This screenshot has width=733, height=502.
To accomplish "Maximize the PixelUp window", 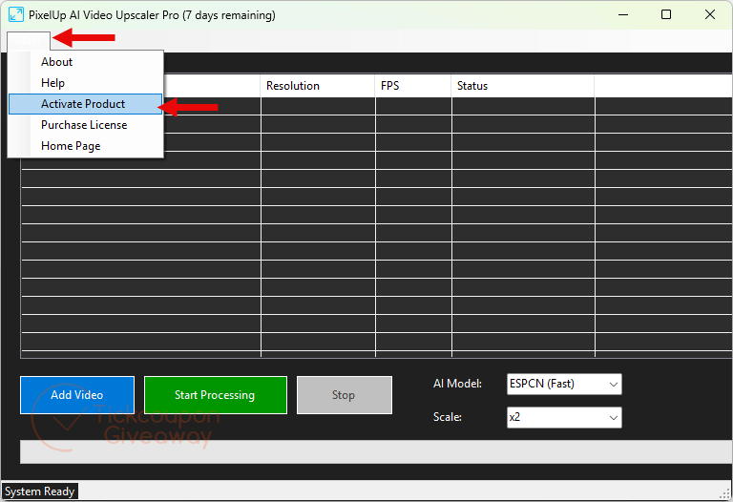I will (666, 14).
